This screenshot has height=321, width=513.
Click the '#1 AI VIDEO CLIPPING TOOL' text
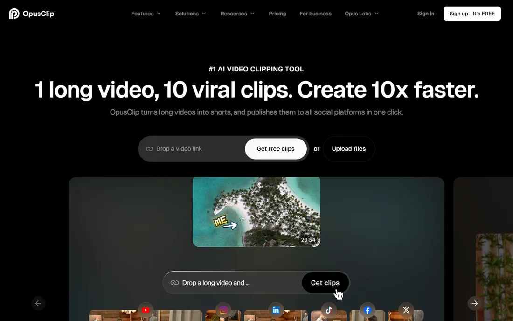[x=256, y=69]
